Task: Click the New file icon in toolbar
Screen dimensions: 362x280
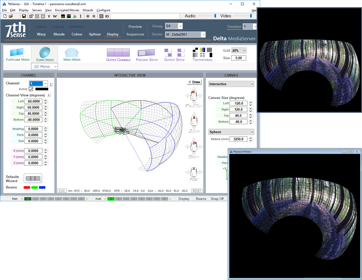Action: coord(5,16)
